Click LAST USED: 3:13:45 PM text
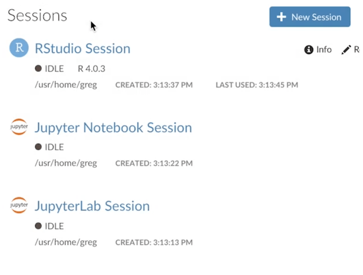This screenshot has width=363, height=275. [x=257, y=85]
